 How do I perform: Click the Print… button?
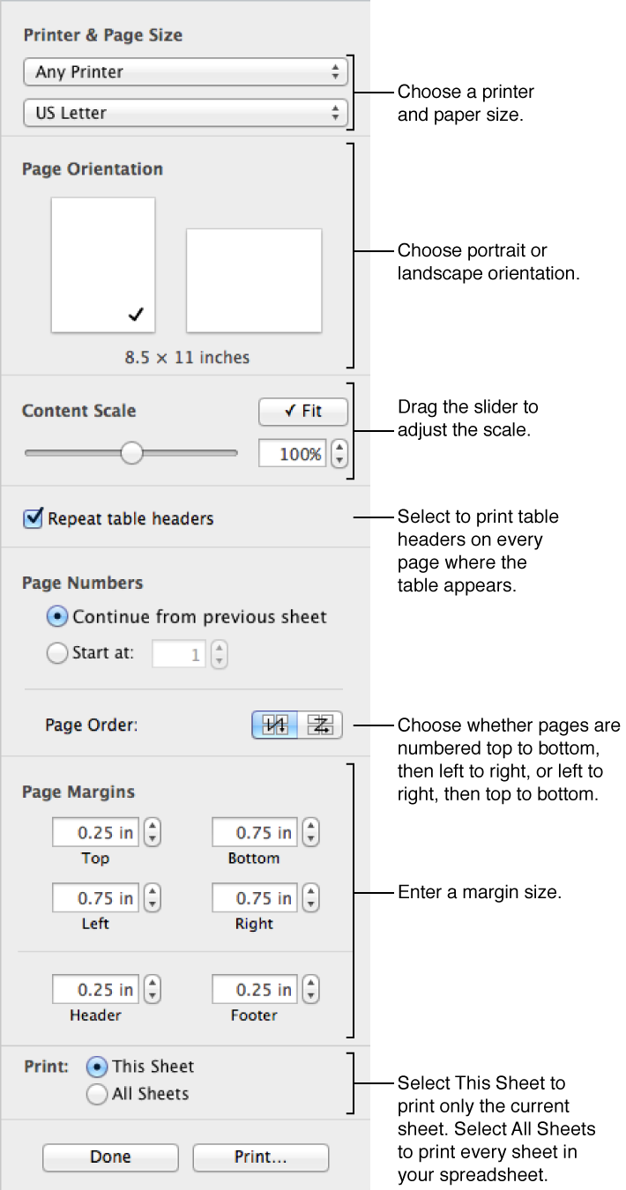(260, 1157)
